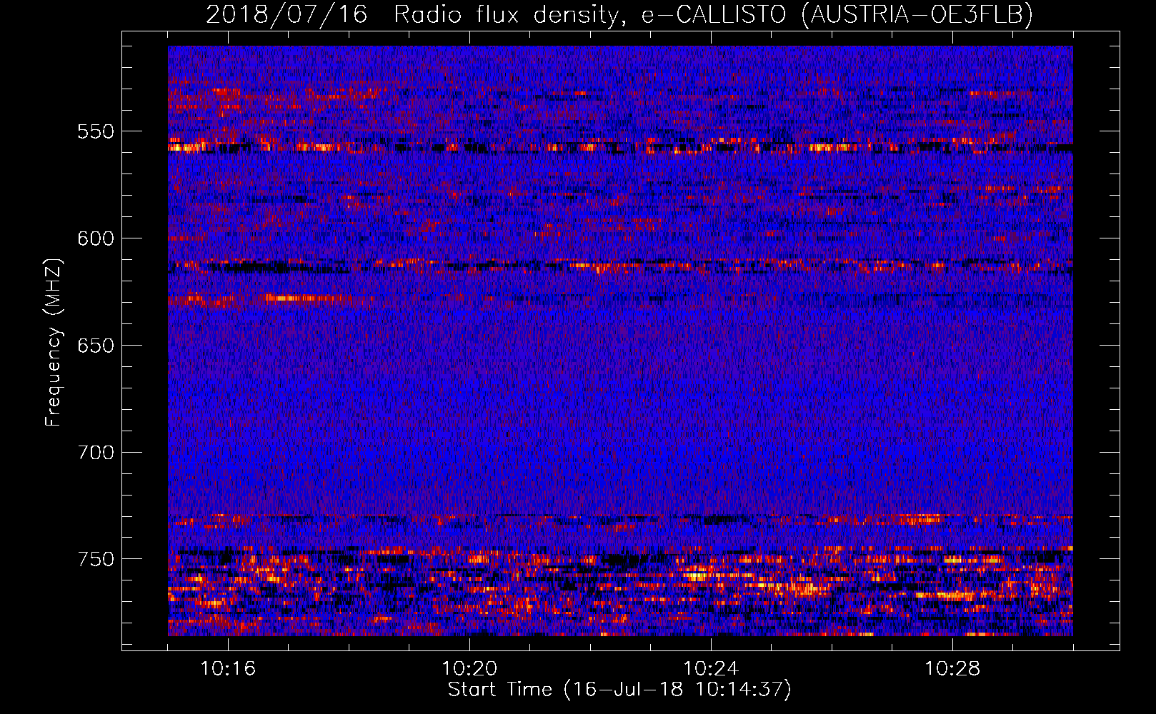Viewport: 1156px width, 714px height.
Task: Click the Frequency (MHZ) axis title
Action: coord(54,343)
